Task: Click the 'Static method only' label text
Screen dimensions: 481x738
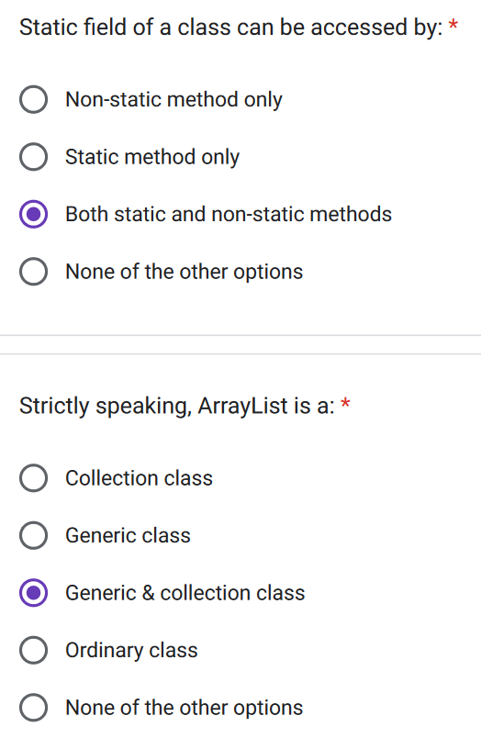Action: click(x=152, y=157)
